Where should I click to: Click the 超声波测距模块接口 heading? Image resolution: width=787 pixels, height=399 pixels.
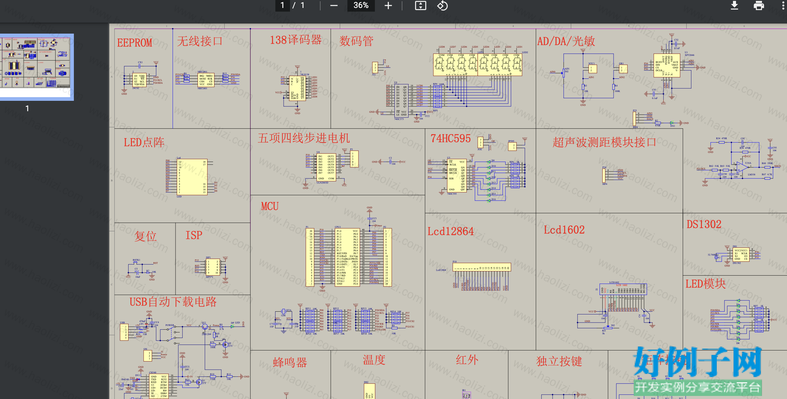(x=604, y=142)
